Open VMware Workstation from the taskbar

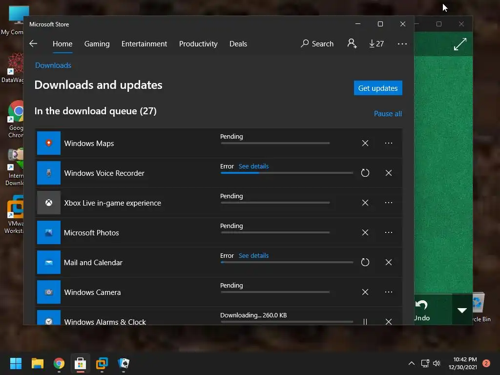pyautogui.click(x=102, y=363)
